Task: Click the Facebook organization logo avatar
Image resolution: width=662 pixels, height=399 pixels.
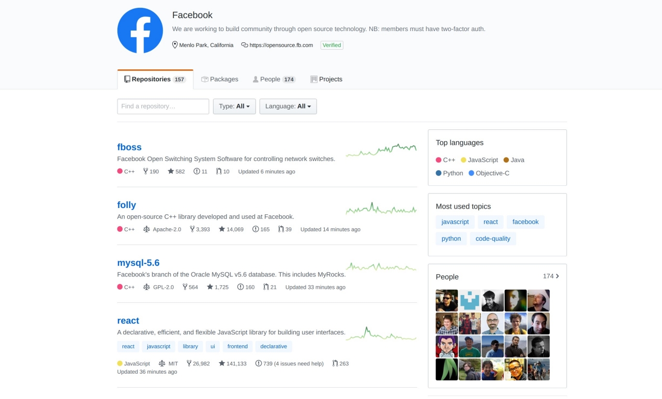Action: point(140,31)
